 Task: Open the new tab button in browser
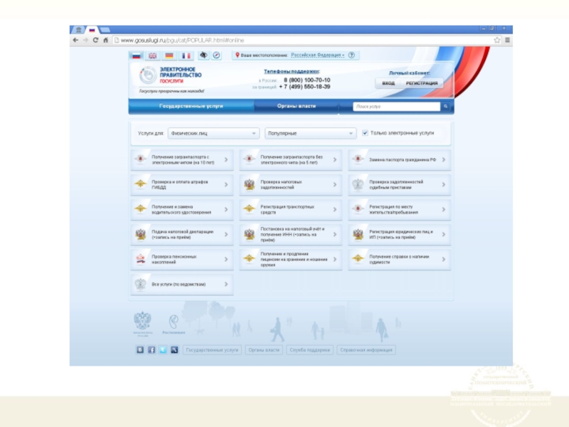[105, 30]
